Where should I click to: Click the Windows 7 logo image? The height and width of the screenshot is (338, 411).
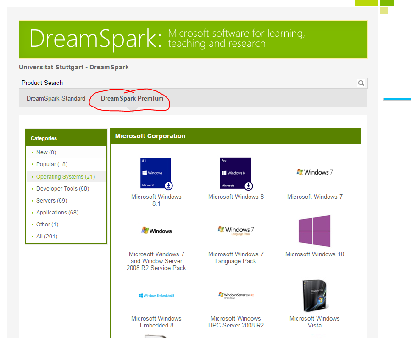coord(315,172)
